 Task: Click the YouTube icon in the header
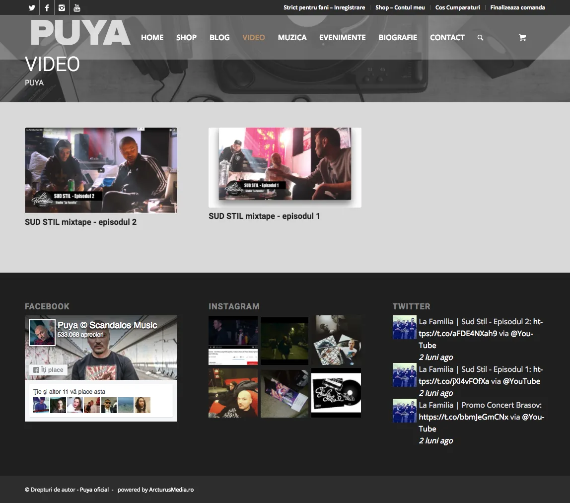tap(76, 7)
